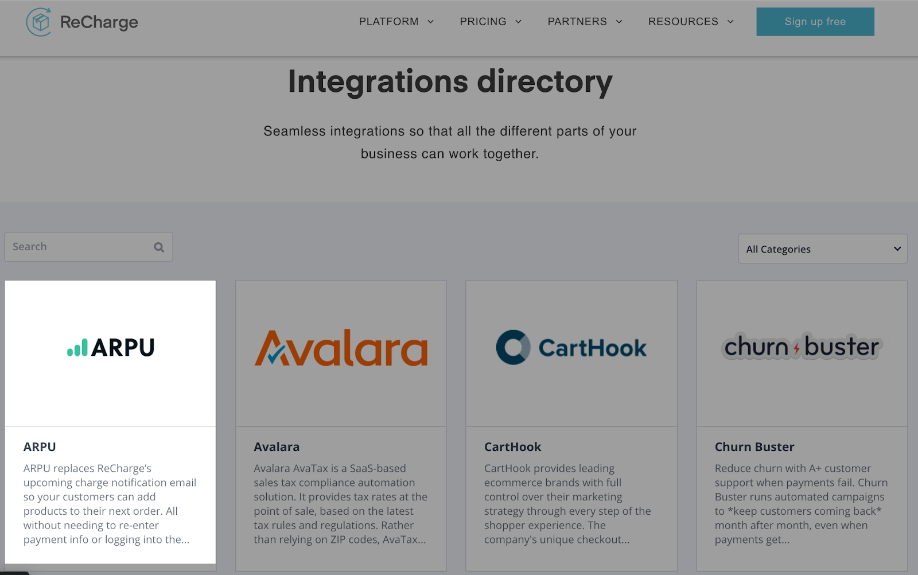The image size is (918, 575).
Task: Click the CartHook card title
Action: pyautogui.click(x=513, y=447)
